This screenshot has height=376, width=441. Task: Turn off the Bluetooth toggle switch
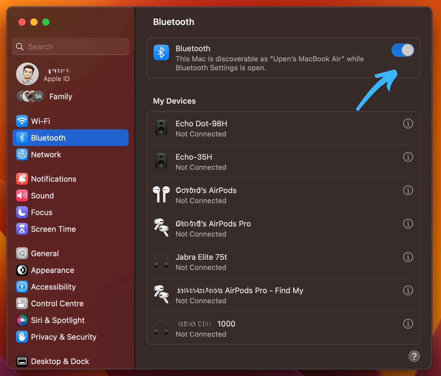pyautogui.click(x=403, y=50)
